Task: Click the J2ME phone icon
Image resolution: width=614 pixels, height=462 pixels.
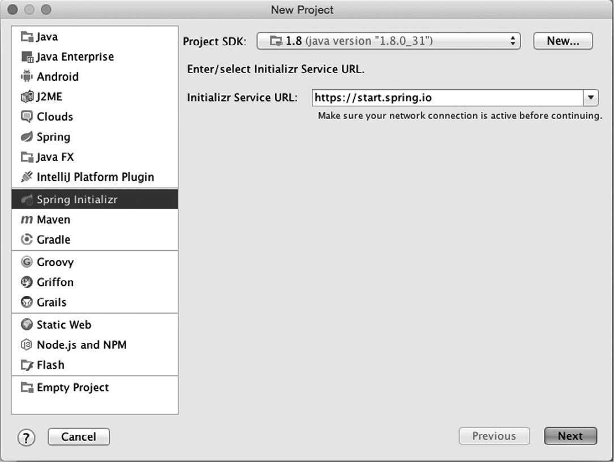Action: pos(27,97)
